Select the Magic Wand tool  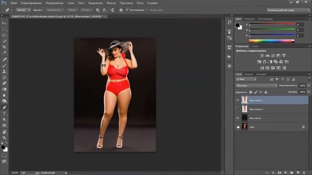tap(4, 41)
